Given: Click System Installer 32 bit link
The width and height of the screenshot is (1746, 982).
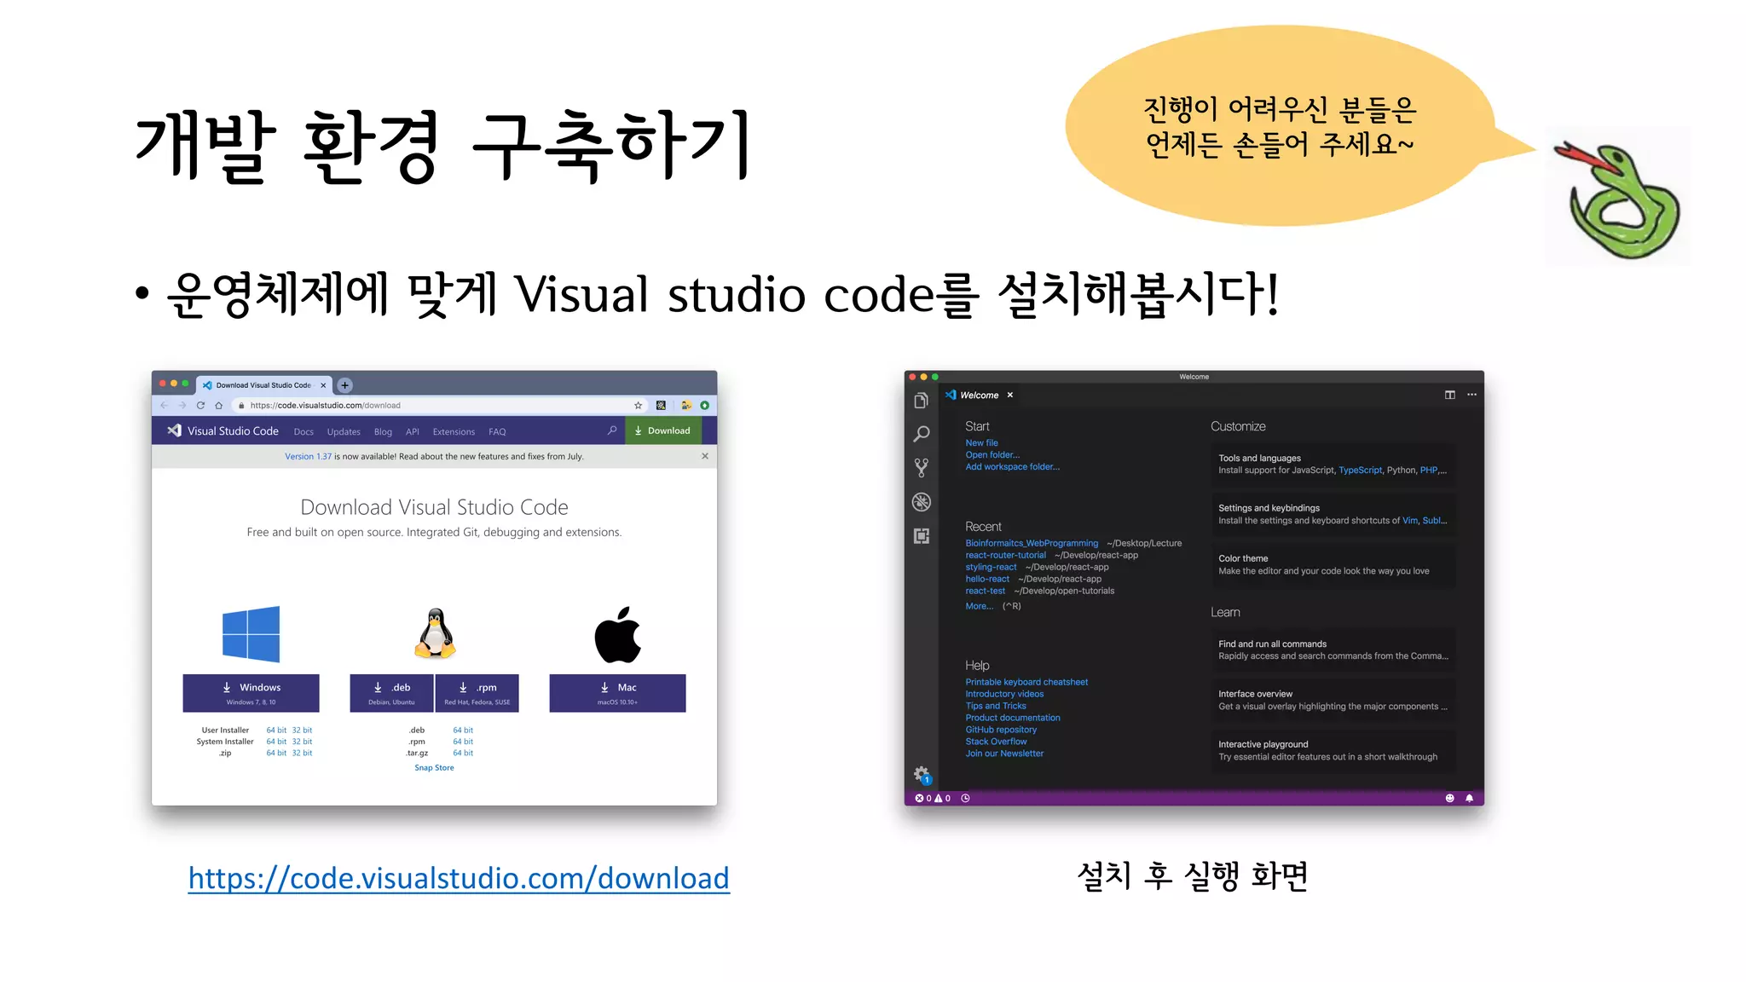Looking at the screenshot, I should tap(302, 742).
